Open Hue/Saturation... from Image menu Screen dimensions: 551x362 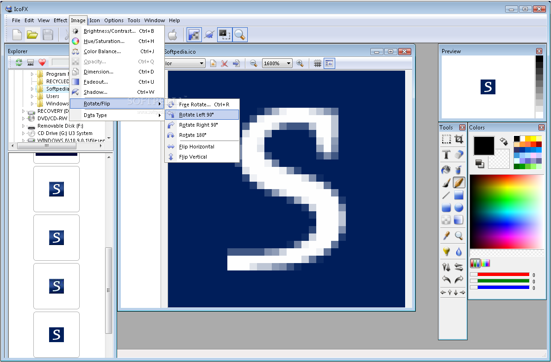click(117, 41)
